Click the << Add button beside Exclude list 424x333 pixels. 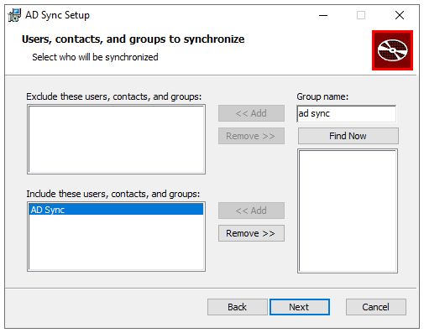point(251,113)
